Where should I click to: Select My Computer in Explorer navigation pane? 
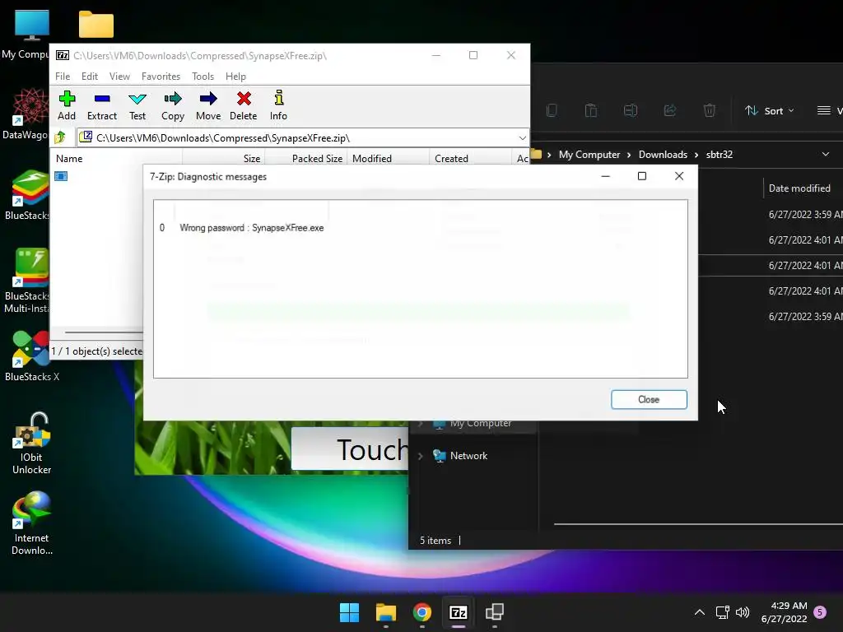tap(481, 424)
